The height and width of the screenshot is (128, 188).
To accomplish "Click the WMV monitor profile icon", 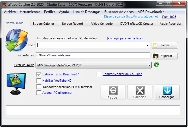I will (16, 84).
